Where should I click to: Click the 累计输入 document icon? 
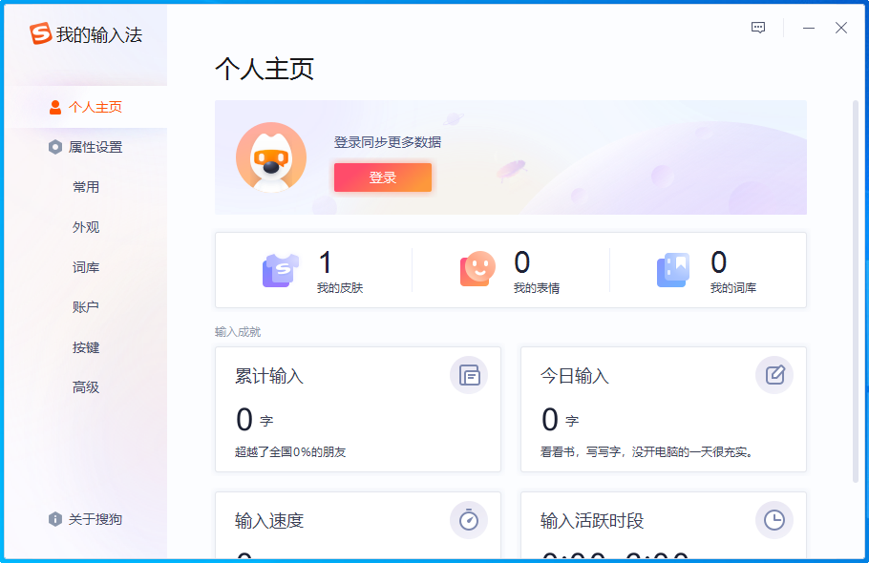(x=469, y=375)
